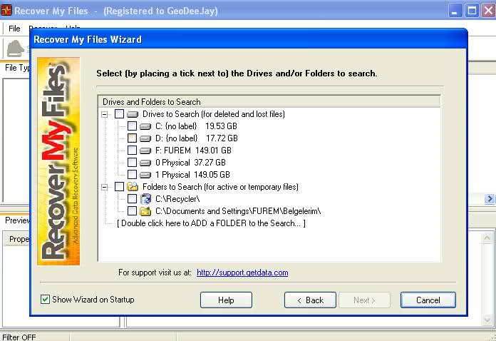The height and width of the screenshot is (341, 496).
Task: Tick the Drives to Search parent checkbox
Action: coord(119,114)
